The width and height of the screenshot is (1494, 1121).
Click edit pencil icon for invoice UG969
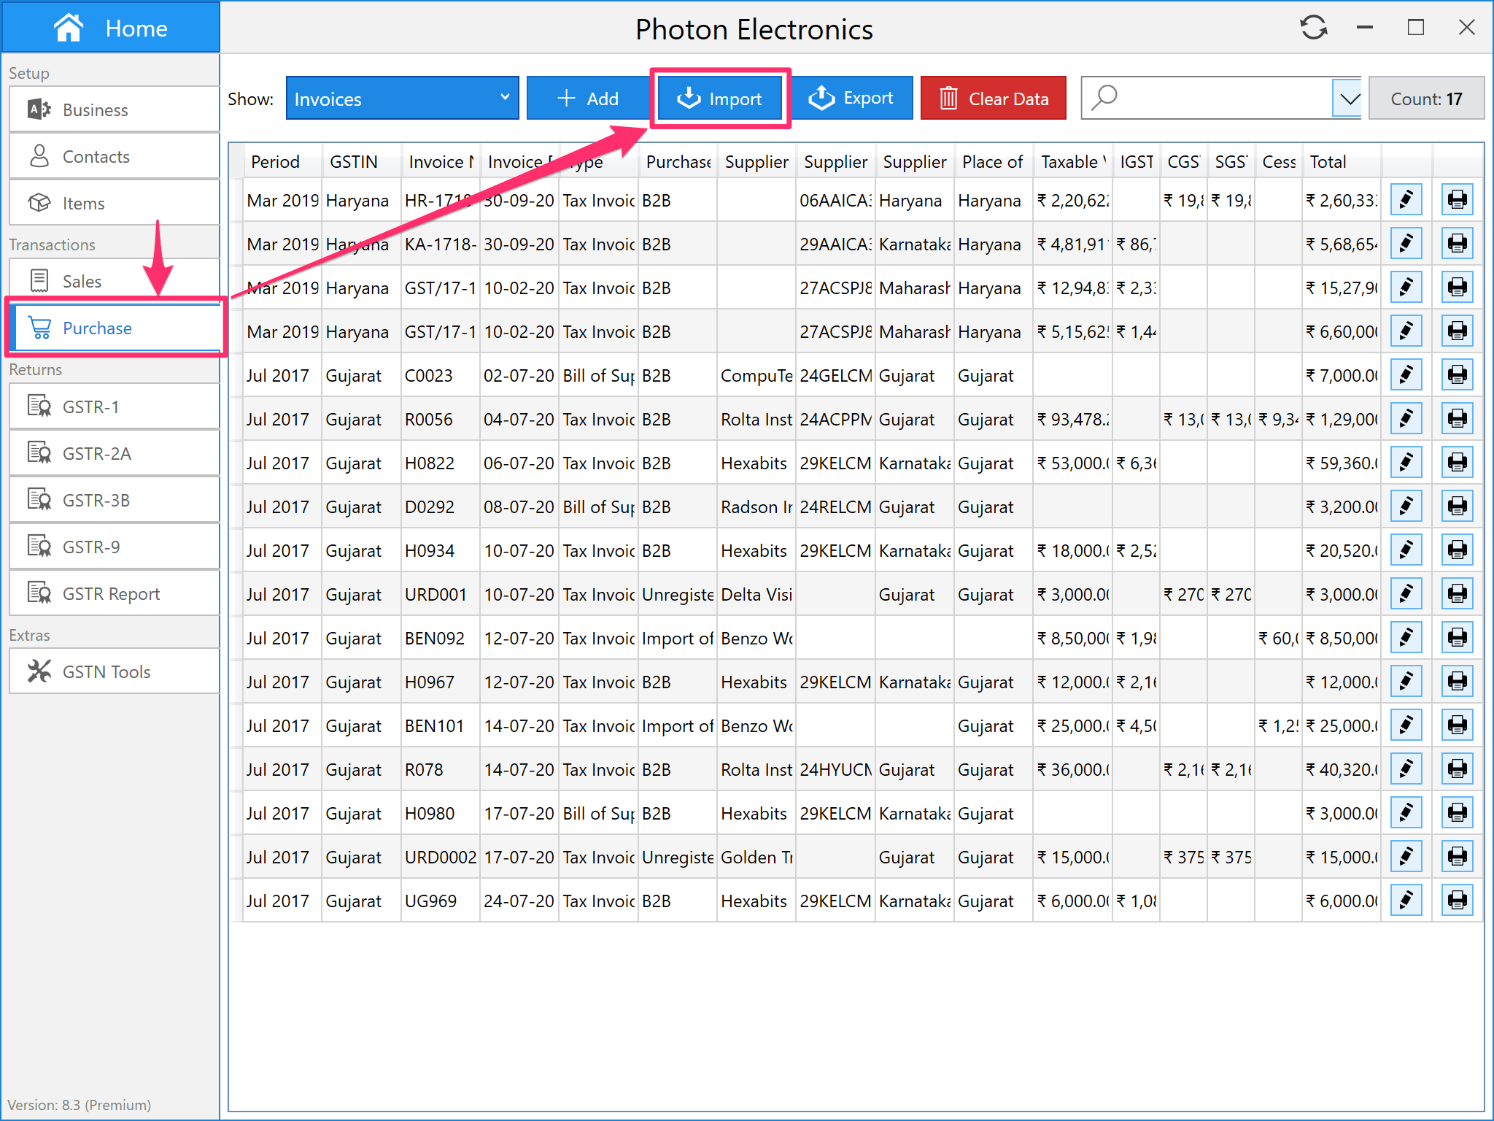[1406, 901]
